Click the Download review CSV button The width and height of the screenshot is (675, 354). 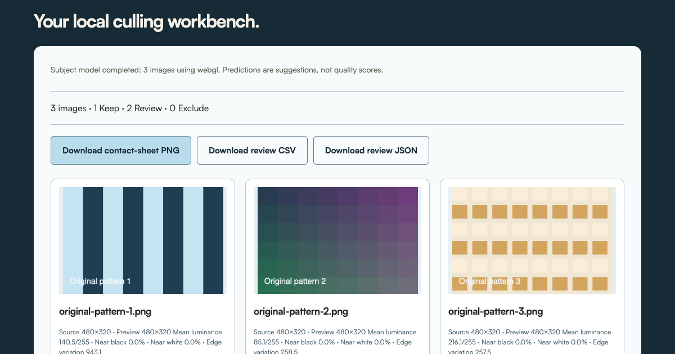pos(252,150)
